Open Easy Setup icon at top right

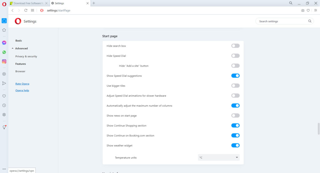tap(316, 10)
